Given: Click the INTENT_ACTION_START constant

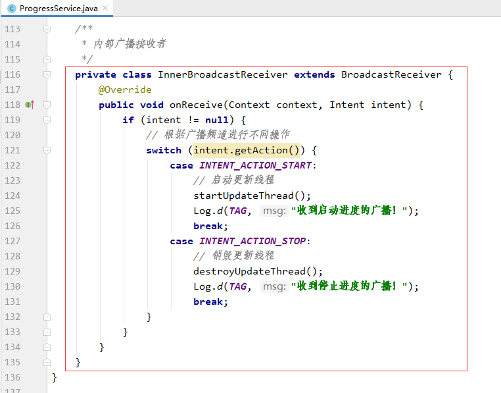Looking at the screenshot, I should (256, 165).
